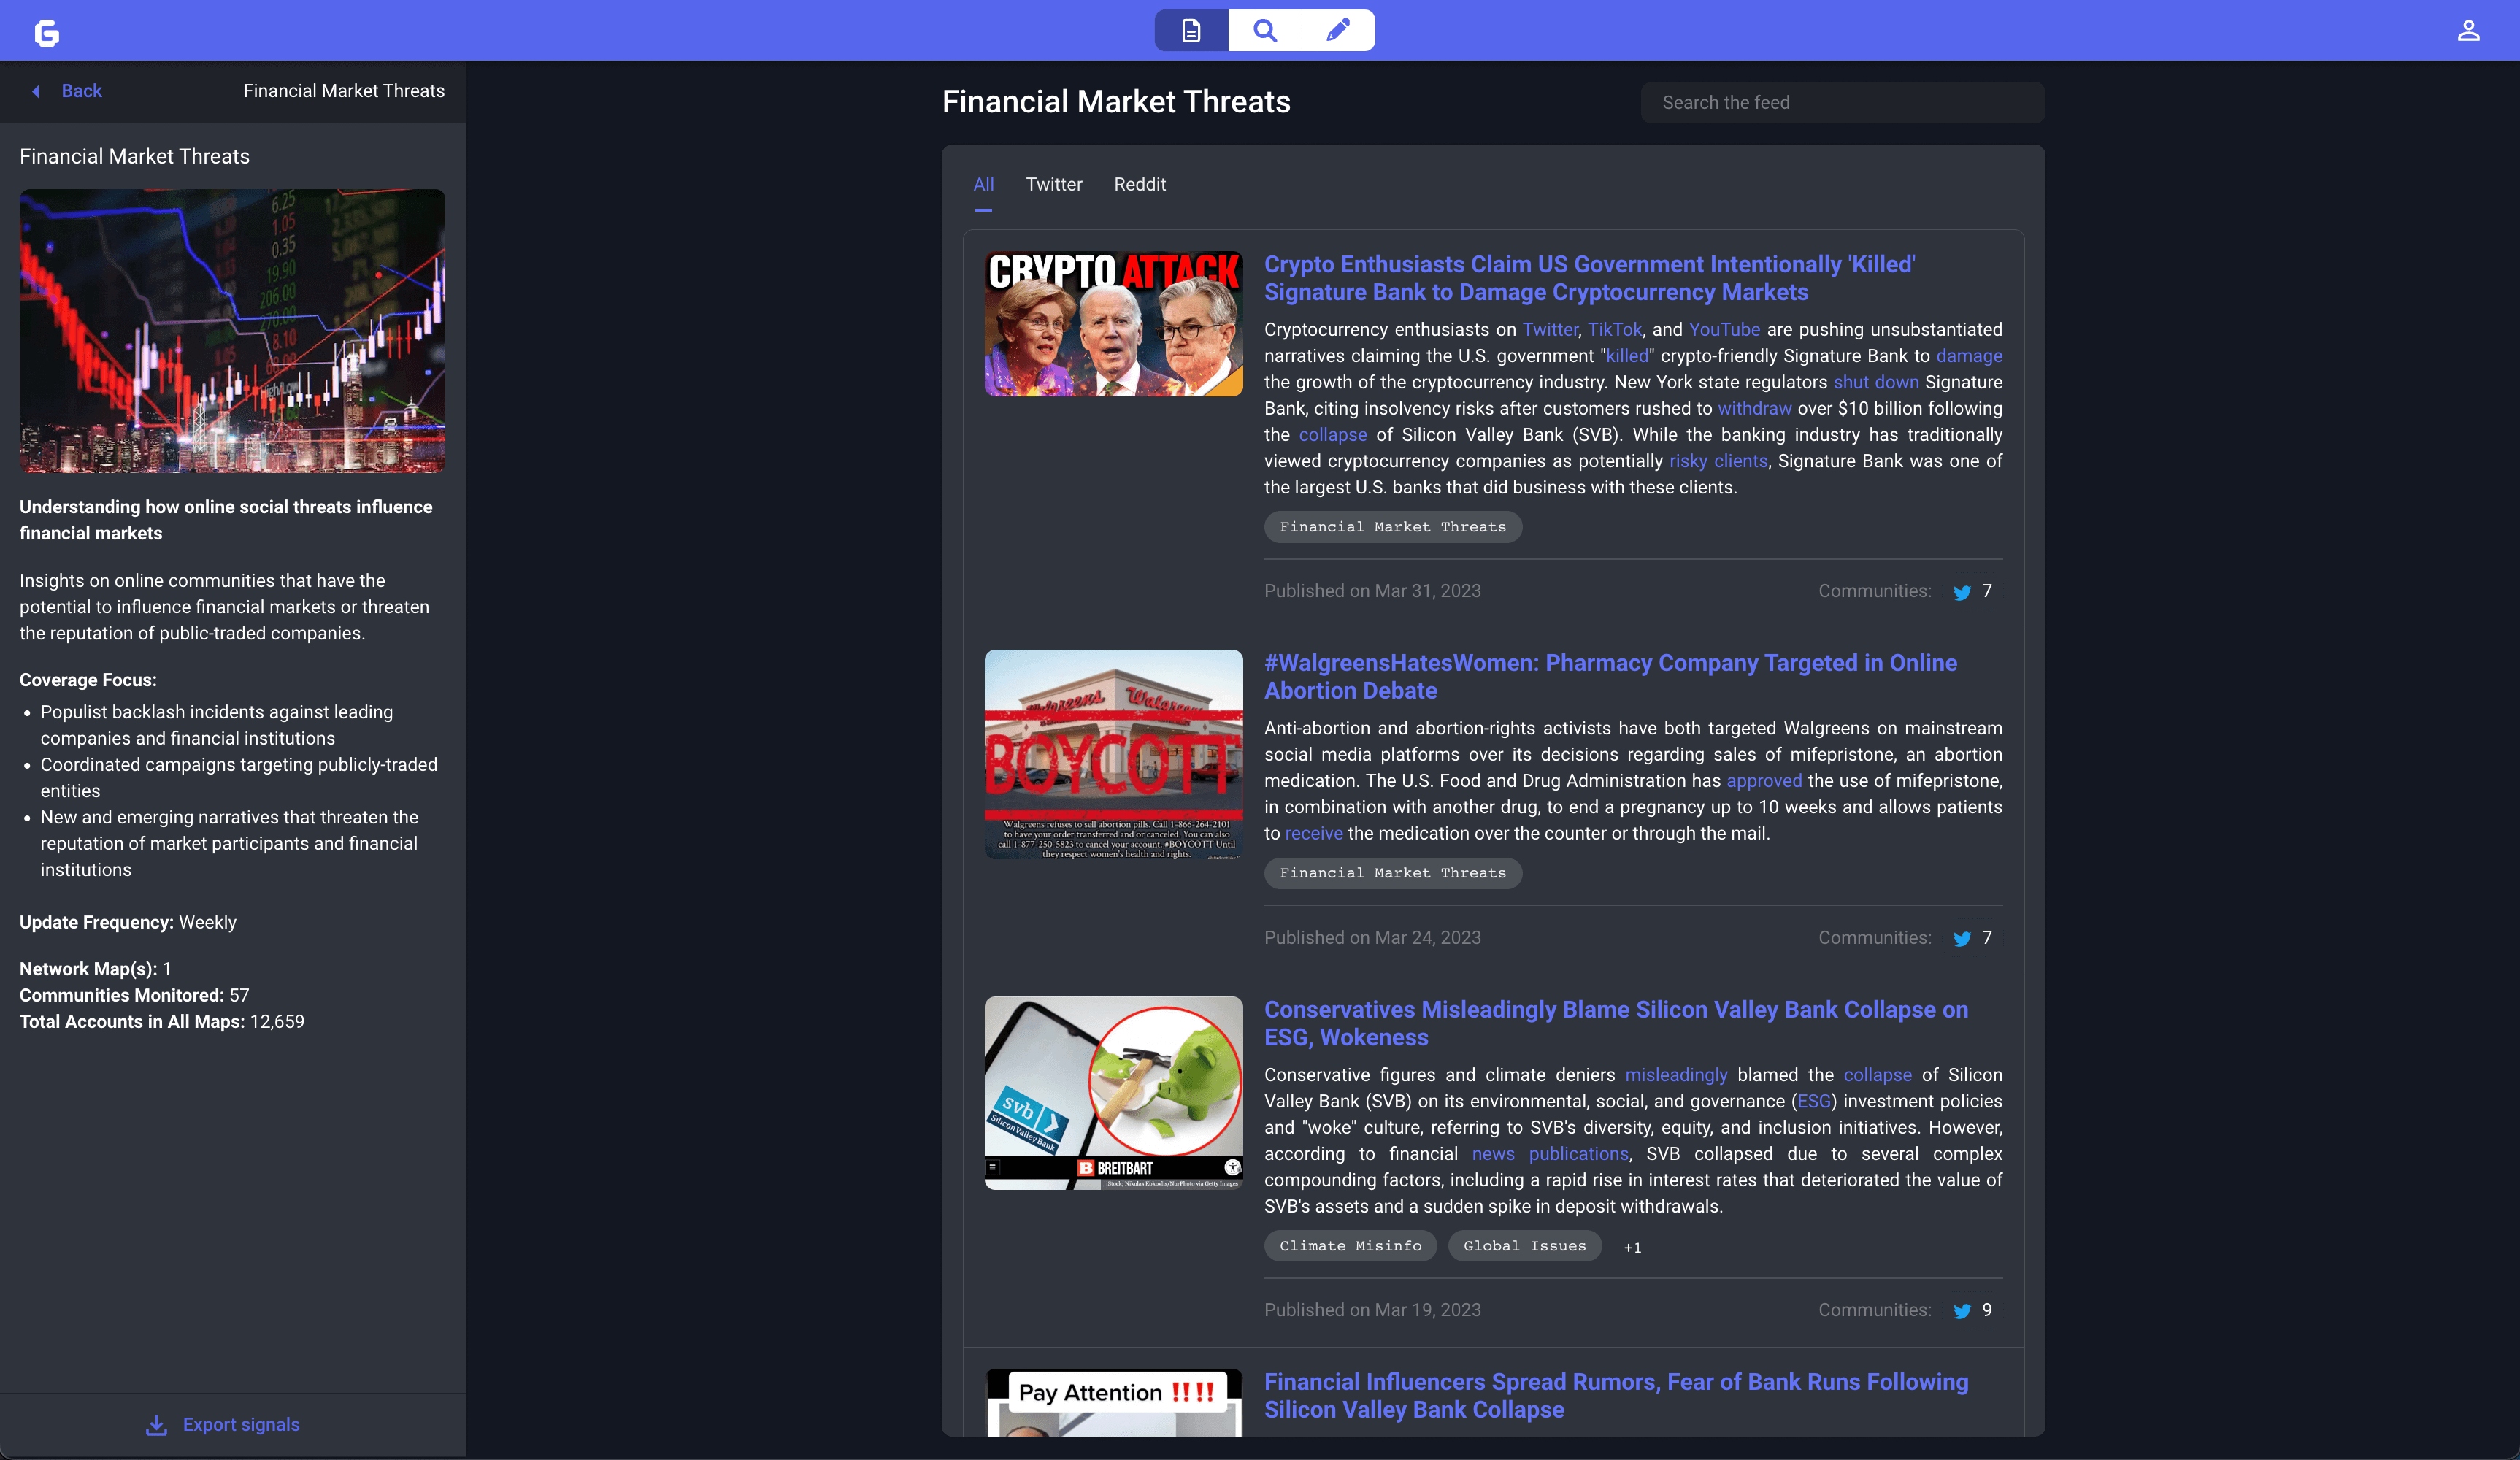This screenshot has width=2520, height=1460.
Task: Click "Published on Mar 19, 2023" text
Action: point(1372,1310)
